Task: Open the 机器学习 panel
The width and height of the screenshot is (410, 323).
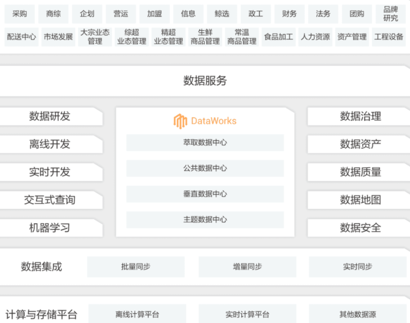Action: click(51, 228)
